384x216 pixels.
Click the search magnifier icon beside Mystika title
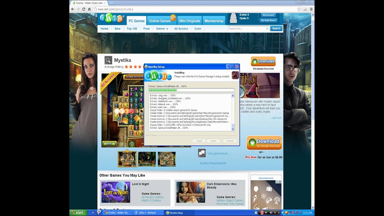[x=108, y=60]
